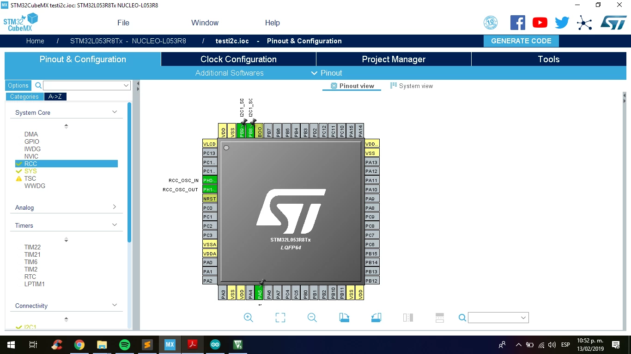This screenshot has width=631, height=354.
Task: Open the Arduino IDE from the taskbar
Action: [215, 345]
